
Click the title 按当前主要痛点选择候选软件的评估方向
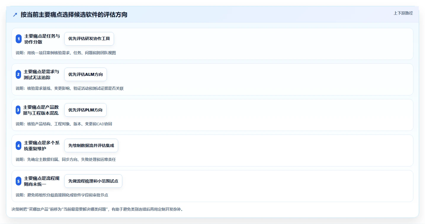coord(74,15)
